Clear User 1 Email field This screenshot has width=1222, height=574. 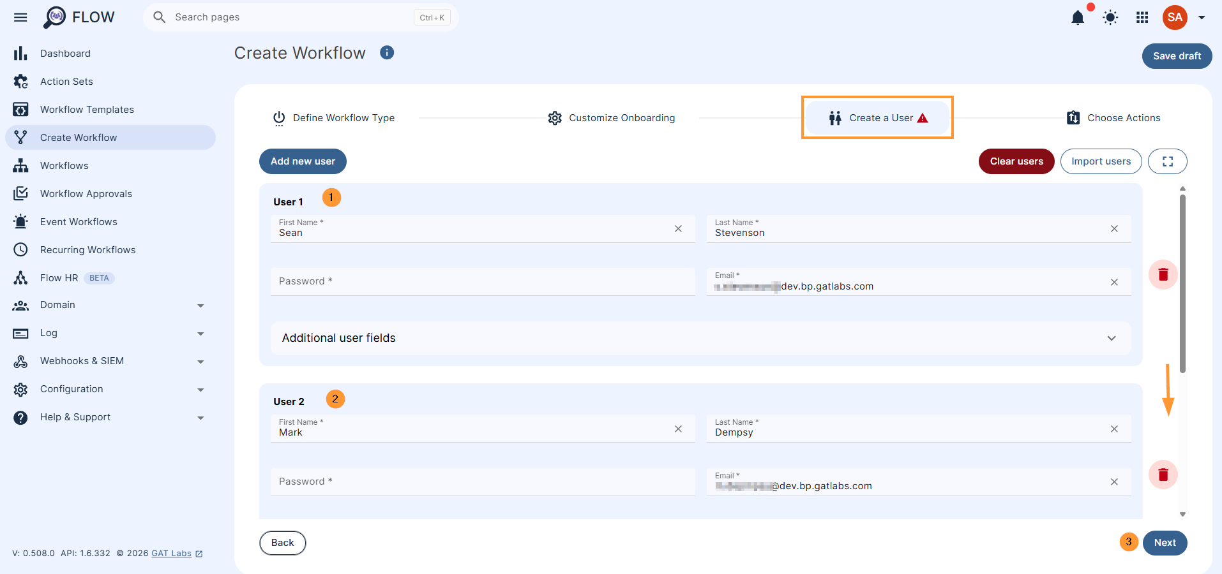(x=1114, y=282)
